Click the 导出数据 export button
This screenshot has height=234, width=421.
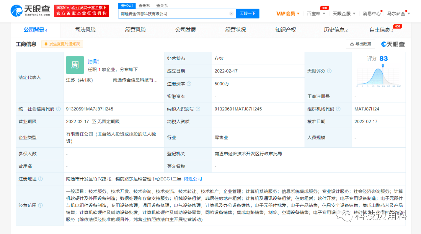[x=360, y=44]
